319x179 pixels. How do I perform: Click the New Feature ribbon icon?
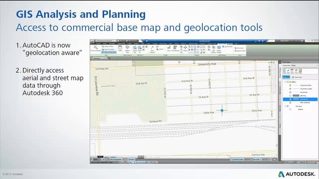click(x=152, y=49)
